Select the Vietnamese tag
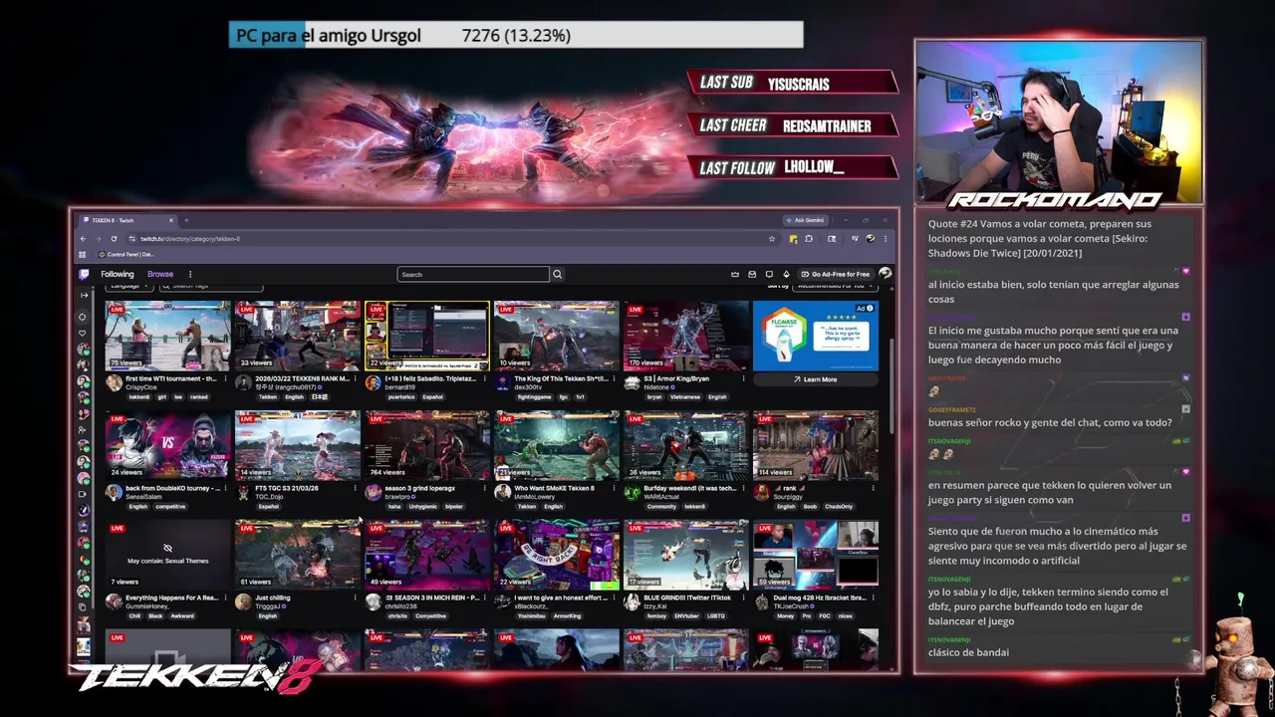1275x717 pixels. [x=686, y=397]
